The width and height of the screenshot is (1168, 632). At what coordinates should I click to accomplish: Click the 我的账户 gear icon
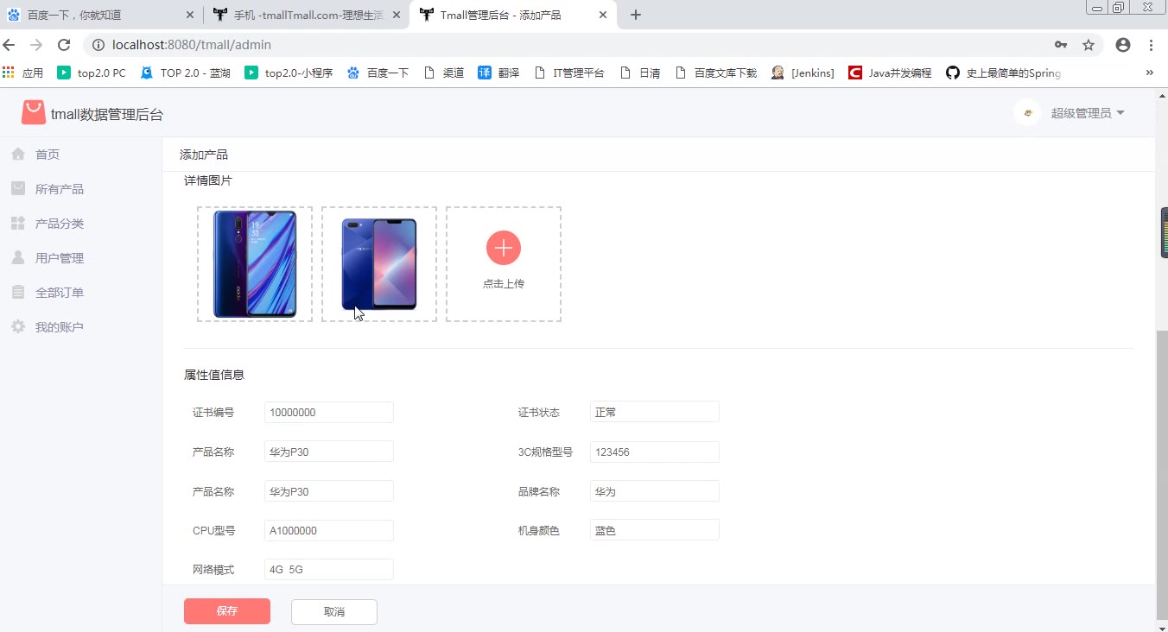pyautogui.click(x=18, y=326)
